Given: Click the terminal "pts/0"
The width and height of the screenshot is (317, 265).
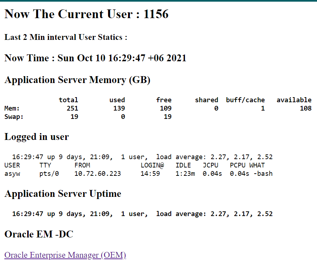Looking at the screenshot, I should [49, 174].
